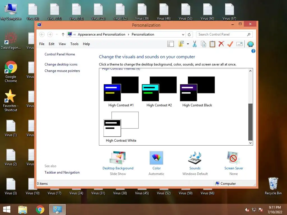The width and height of the screenshot is (287, 215).
Task: Select the Recycle Bin desktop icon
Action: 273,186
